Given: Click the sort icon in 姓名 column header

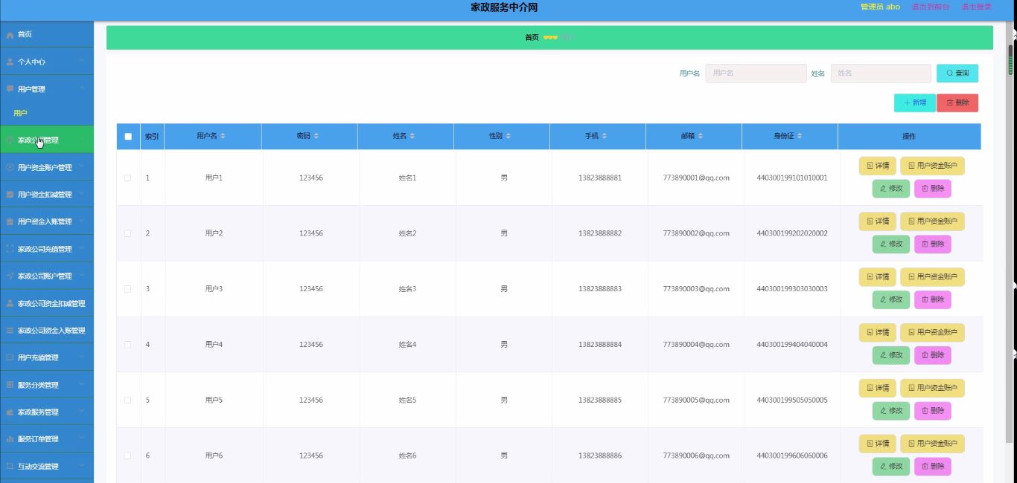Looking at the screenshot, I should tap(412, 136).
